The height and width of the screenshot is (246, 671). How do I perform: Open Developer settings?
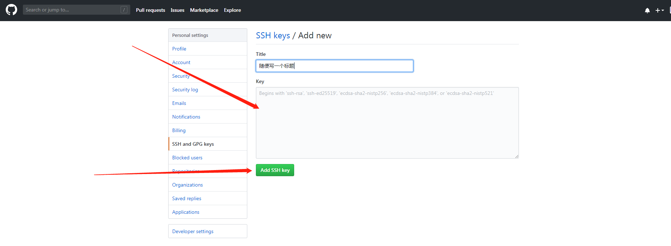tap(208, 231)
